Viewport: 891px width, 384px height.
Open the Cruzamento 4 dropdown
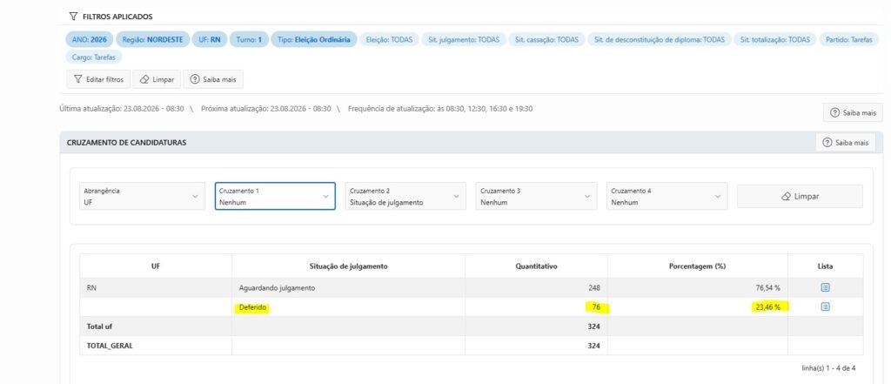(x=667, y=196)
